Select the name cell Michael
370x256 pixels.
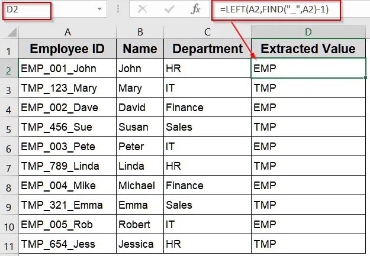pos(140,186)
